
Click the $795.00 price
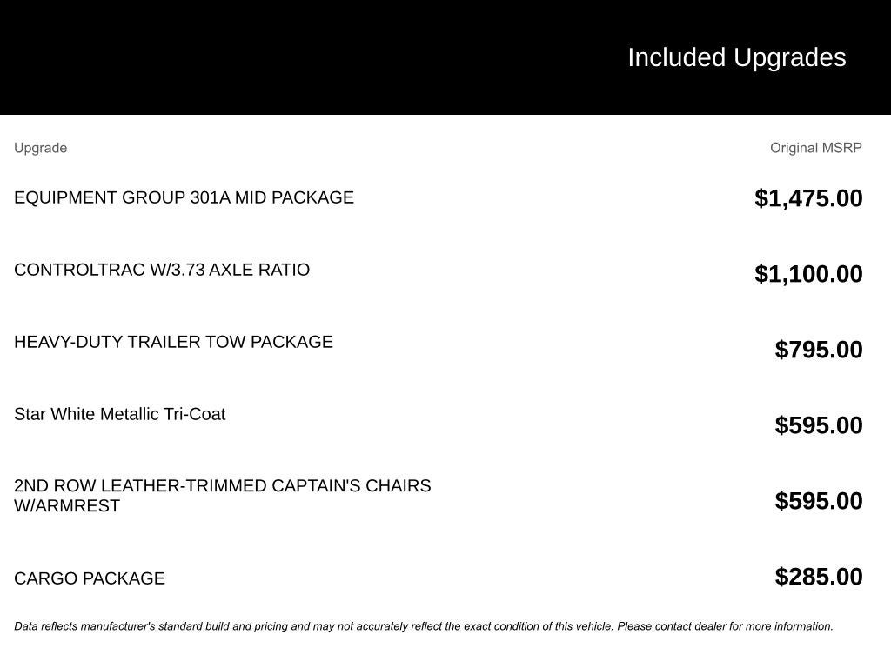(x=819, y=350)
